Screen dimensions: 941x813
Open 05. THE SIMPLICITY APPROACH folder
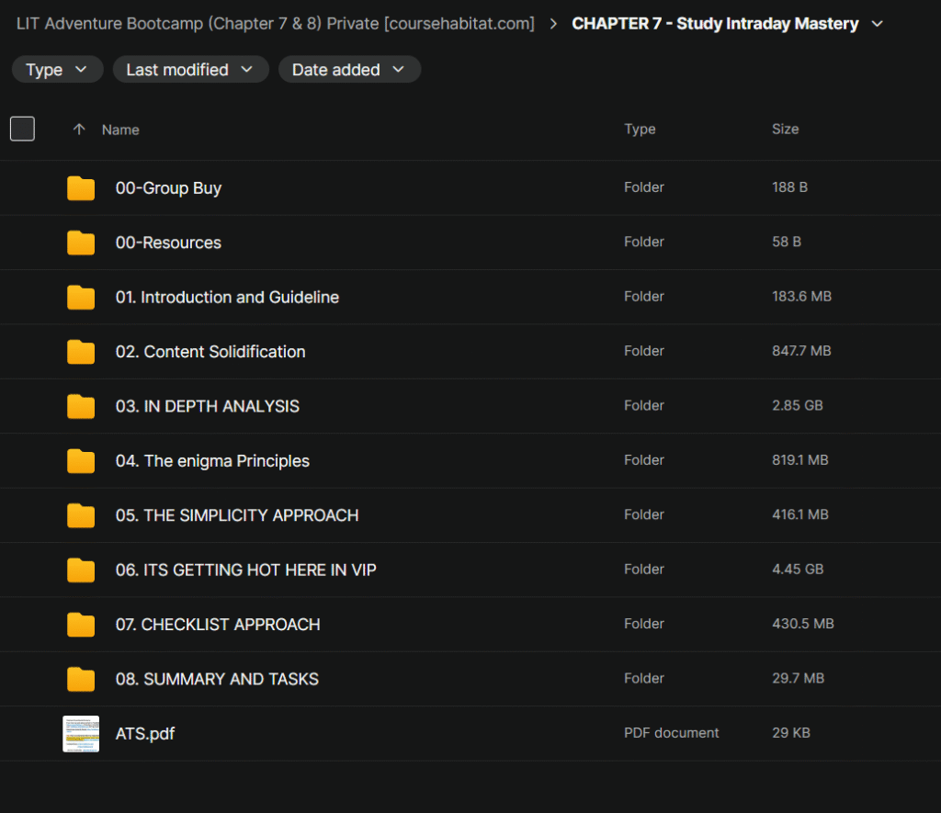click(237, 515)
